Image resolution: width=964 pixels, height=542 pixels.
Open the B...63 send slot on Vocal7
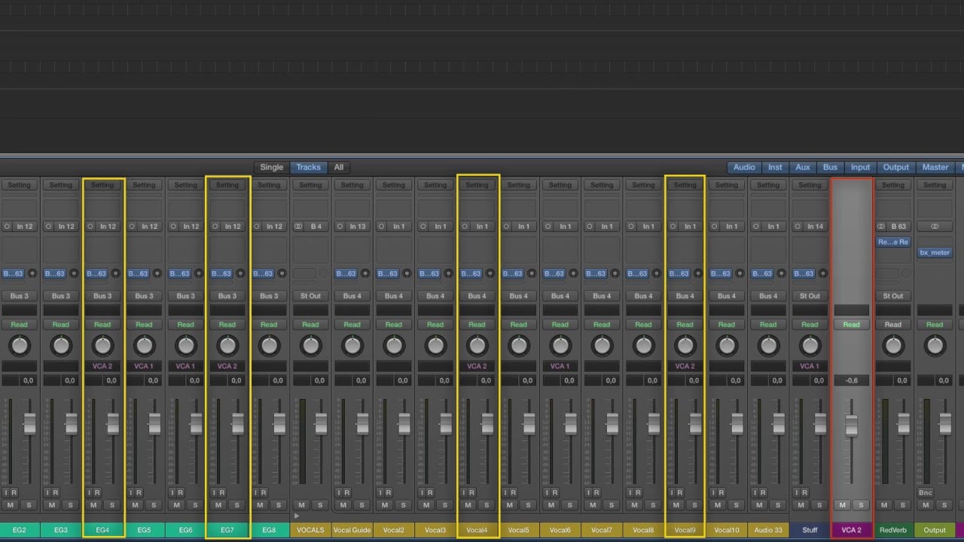pyautogui.click(x=596, y=274)
